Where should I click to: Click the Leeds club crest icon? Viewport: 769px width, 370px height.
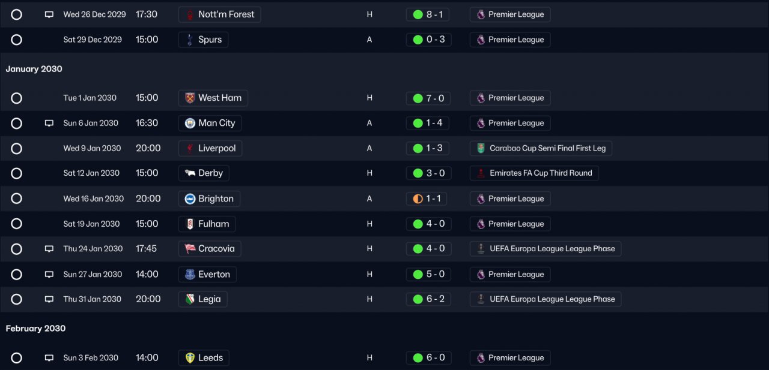(x=190, y=358)
